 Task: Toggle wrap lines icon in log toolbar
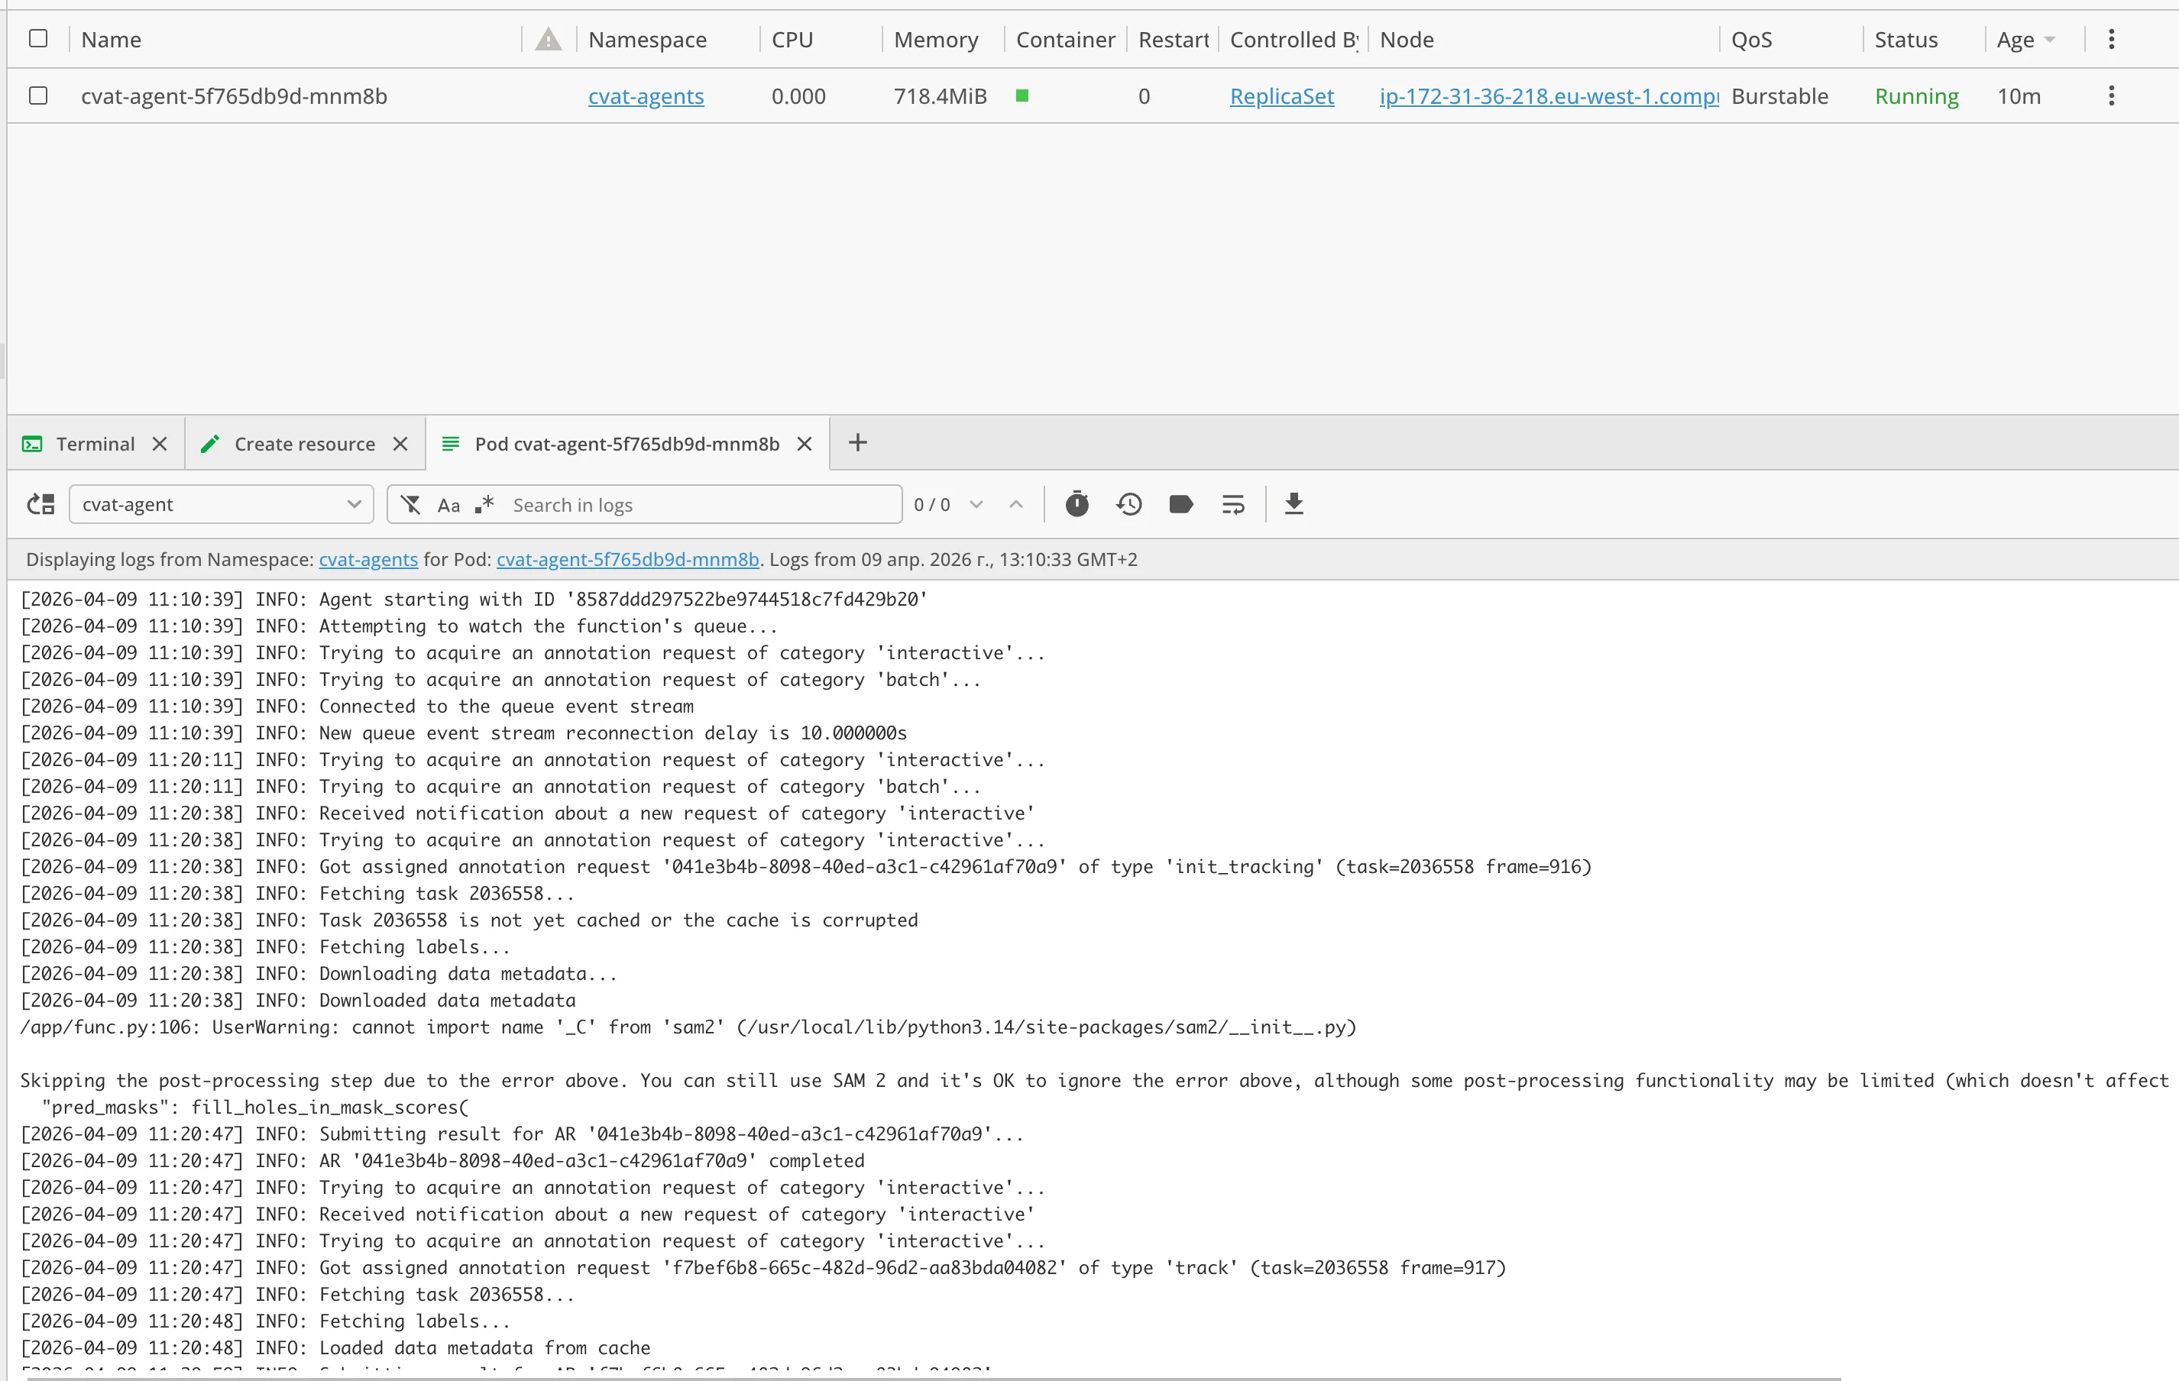1233,505
